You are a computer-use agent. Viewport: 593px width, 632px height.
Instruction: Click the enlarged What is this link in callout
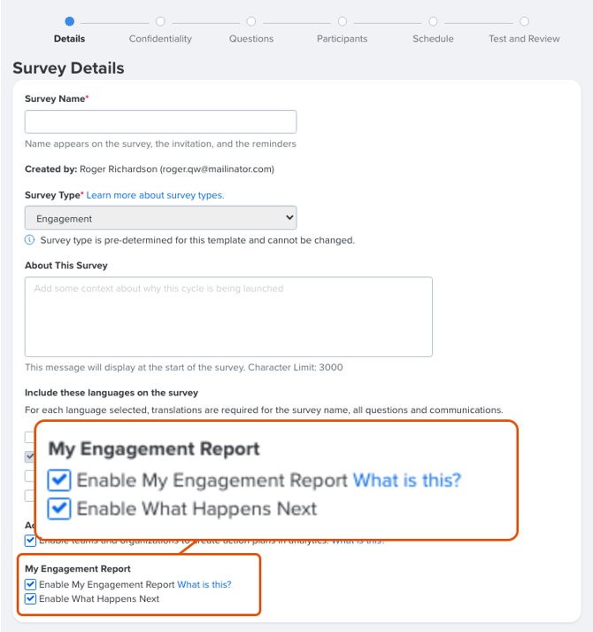tap(407, 480)
